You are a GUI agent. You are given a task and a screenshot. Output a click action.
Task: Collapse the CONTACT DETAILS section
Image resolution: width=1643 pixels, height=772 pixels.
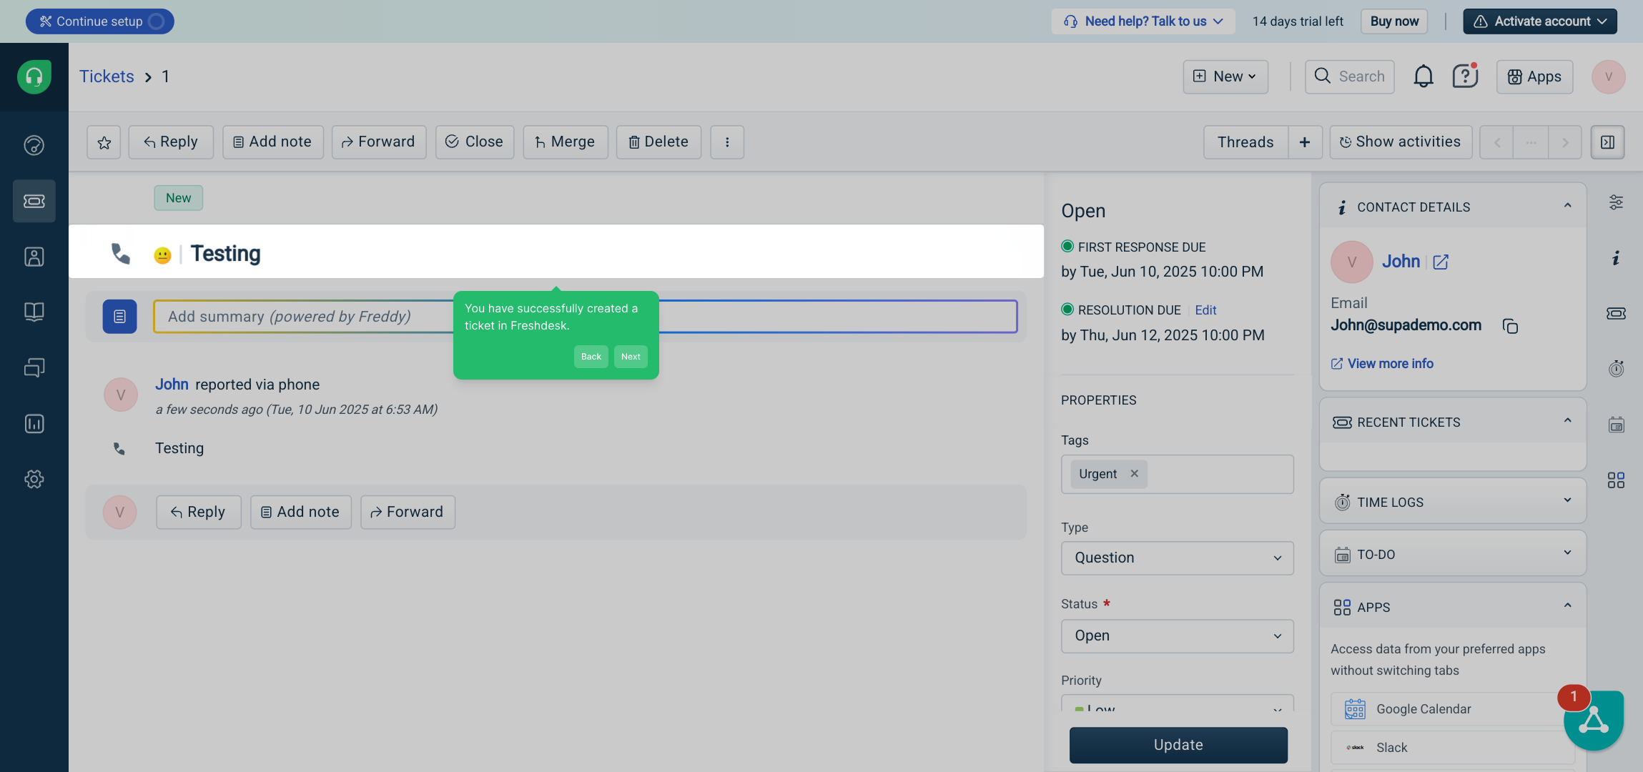click(1567, 207)
